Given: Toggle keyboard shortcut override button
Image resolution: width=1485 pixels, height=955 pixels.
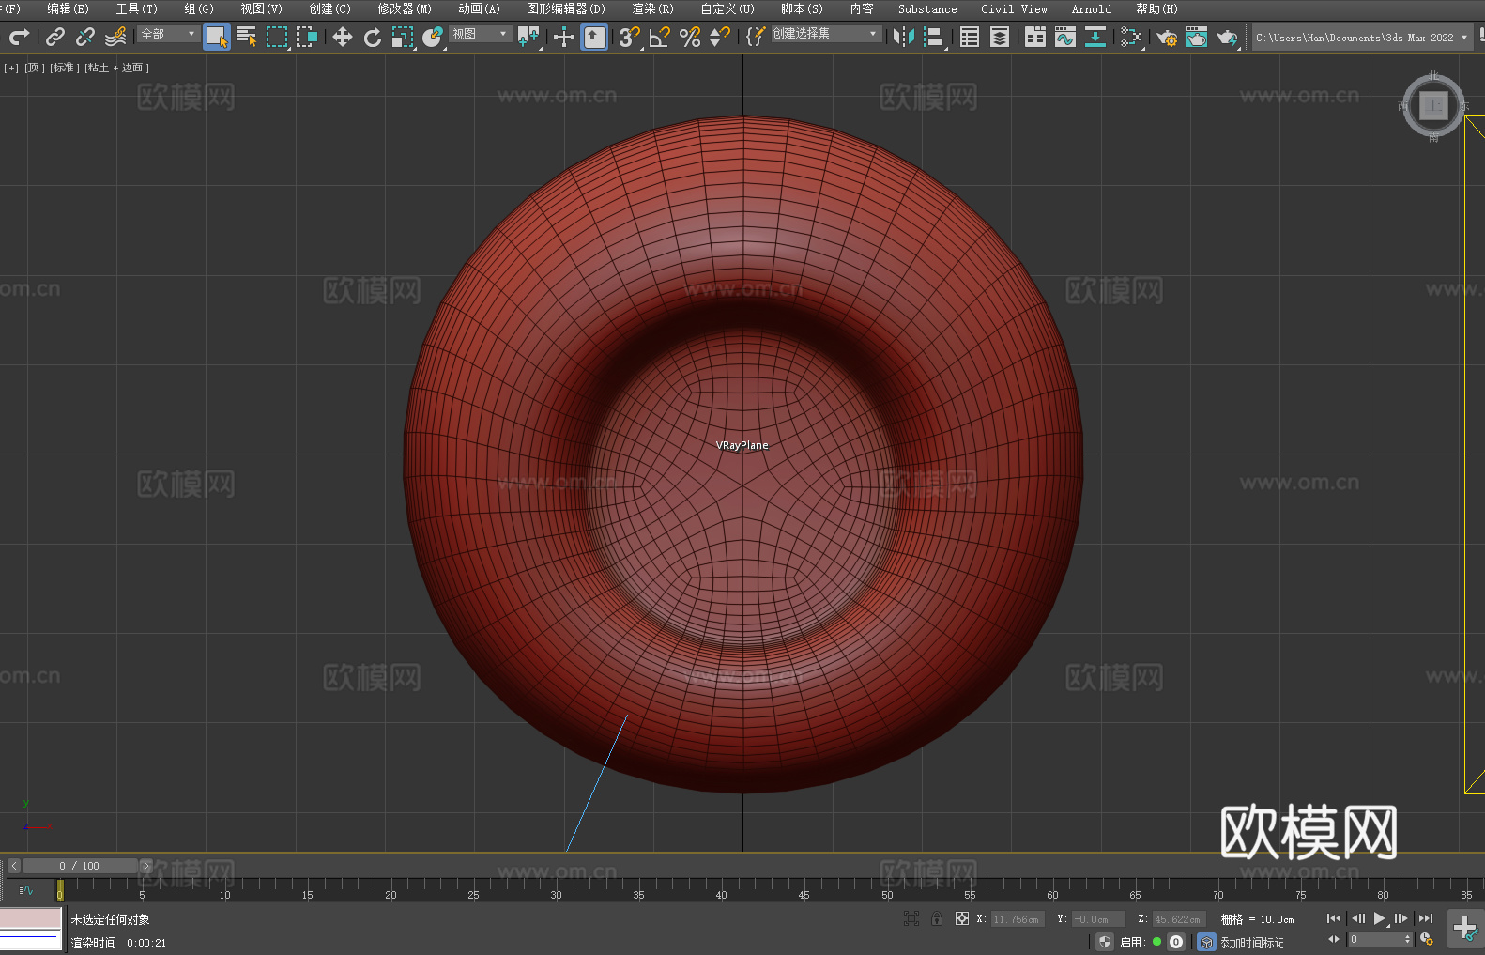Looking at the screenshot, I should click(594, 37).
